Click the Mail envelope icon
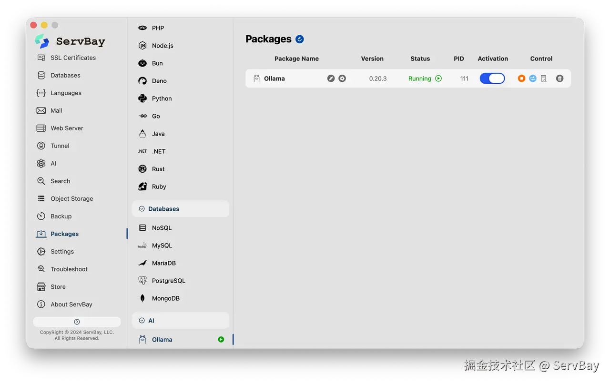This screenshot has width=610, height=383. tap(41, 110)
